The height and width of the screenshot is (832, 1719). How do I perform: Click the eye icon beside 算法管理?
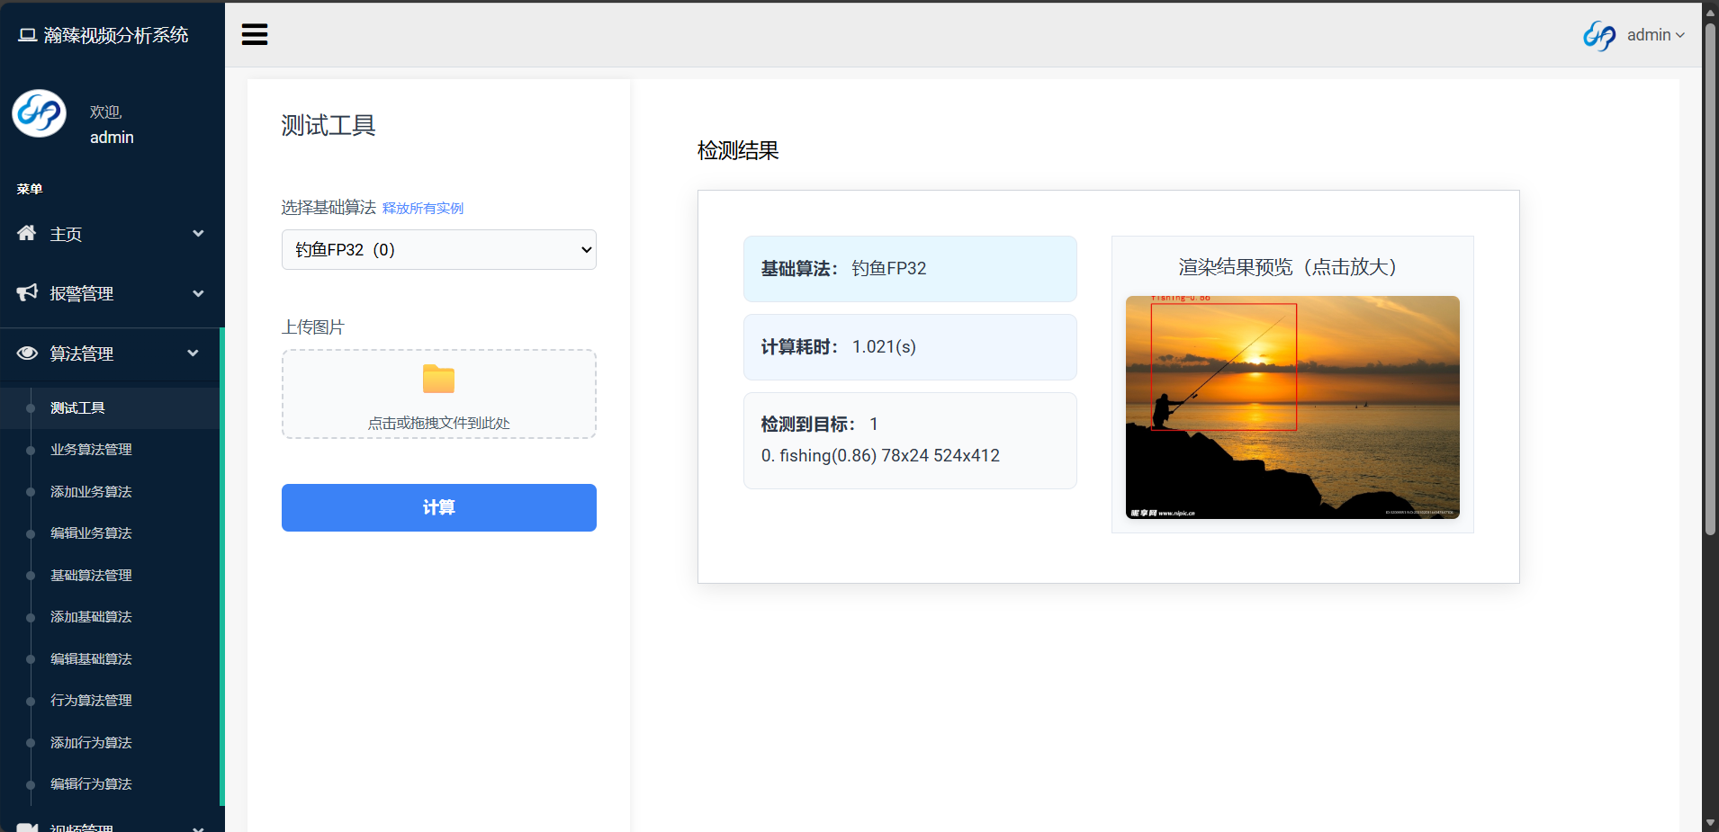[x=27, y=353]
